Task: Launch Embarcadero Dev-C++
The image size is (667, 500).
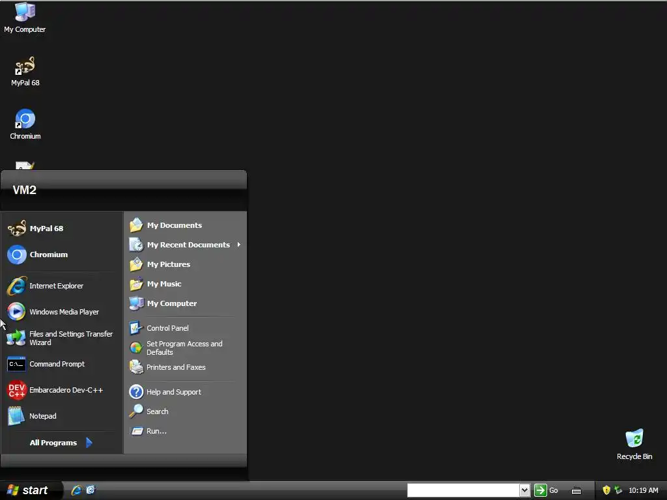Action: click(x=62, y=390)
